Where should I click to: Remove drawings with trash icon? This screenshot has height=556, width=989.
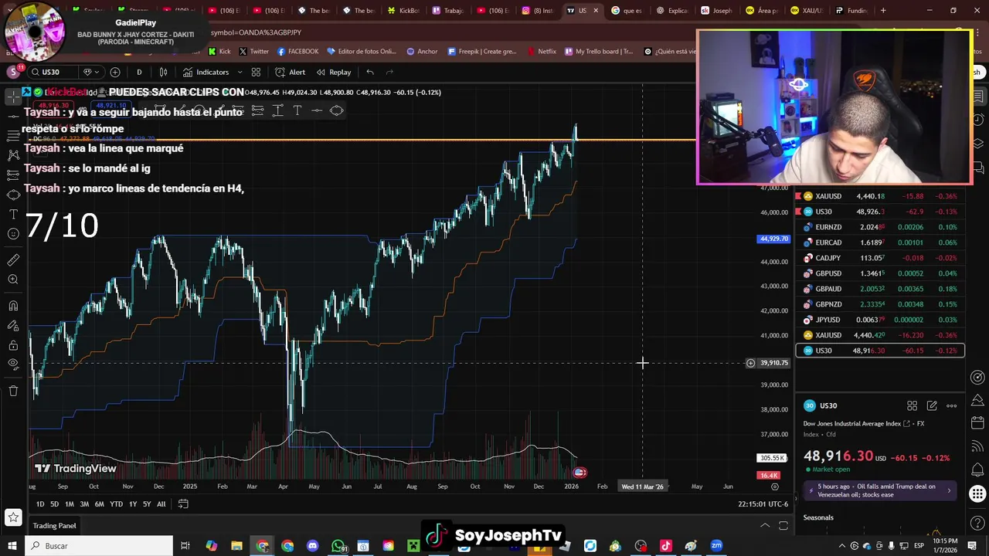click(13, 391)
